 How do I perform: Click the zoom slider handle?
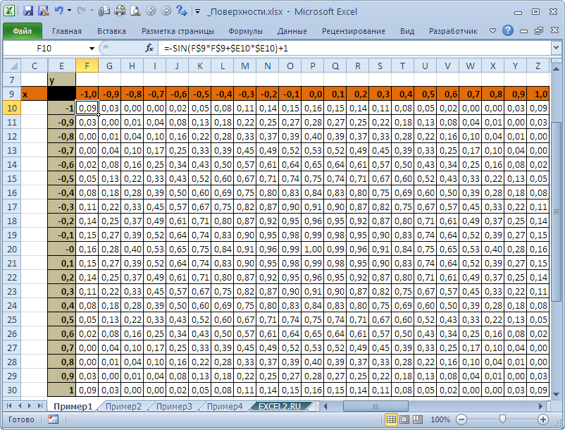[x=502, y=419]
